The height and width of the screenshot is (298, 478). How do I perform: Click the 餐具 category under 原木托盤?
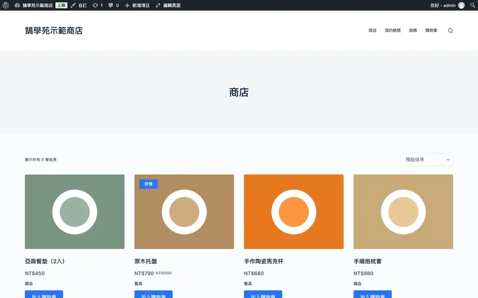pos(138,284)
